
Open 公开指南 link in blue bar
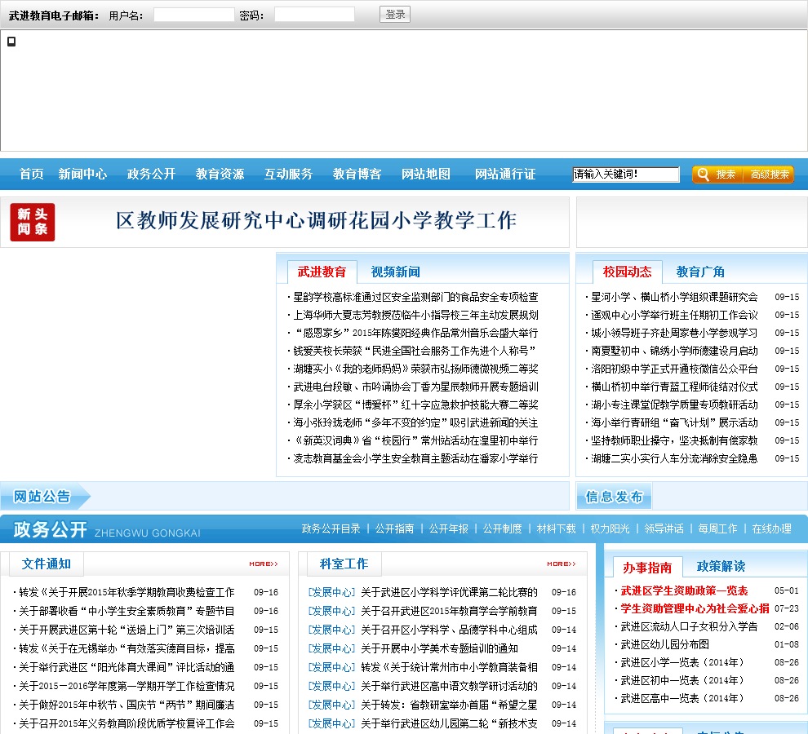394,528
